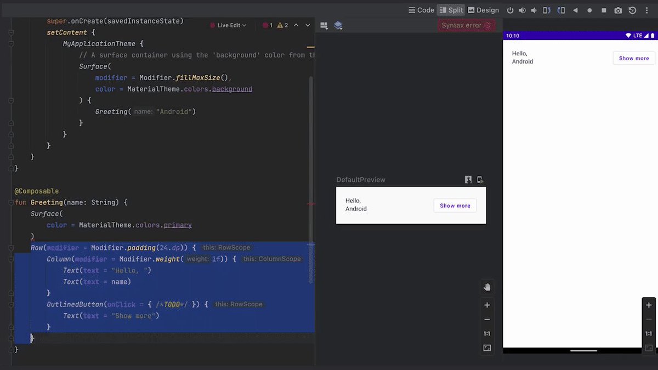Open preview layout switch dropdown icon
This screenshot has height=370, width=658.
(x=324, y=25)
